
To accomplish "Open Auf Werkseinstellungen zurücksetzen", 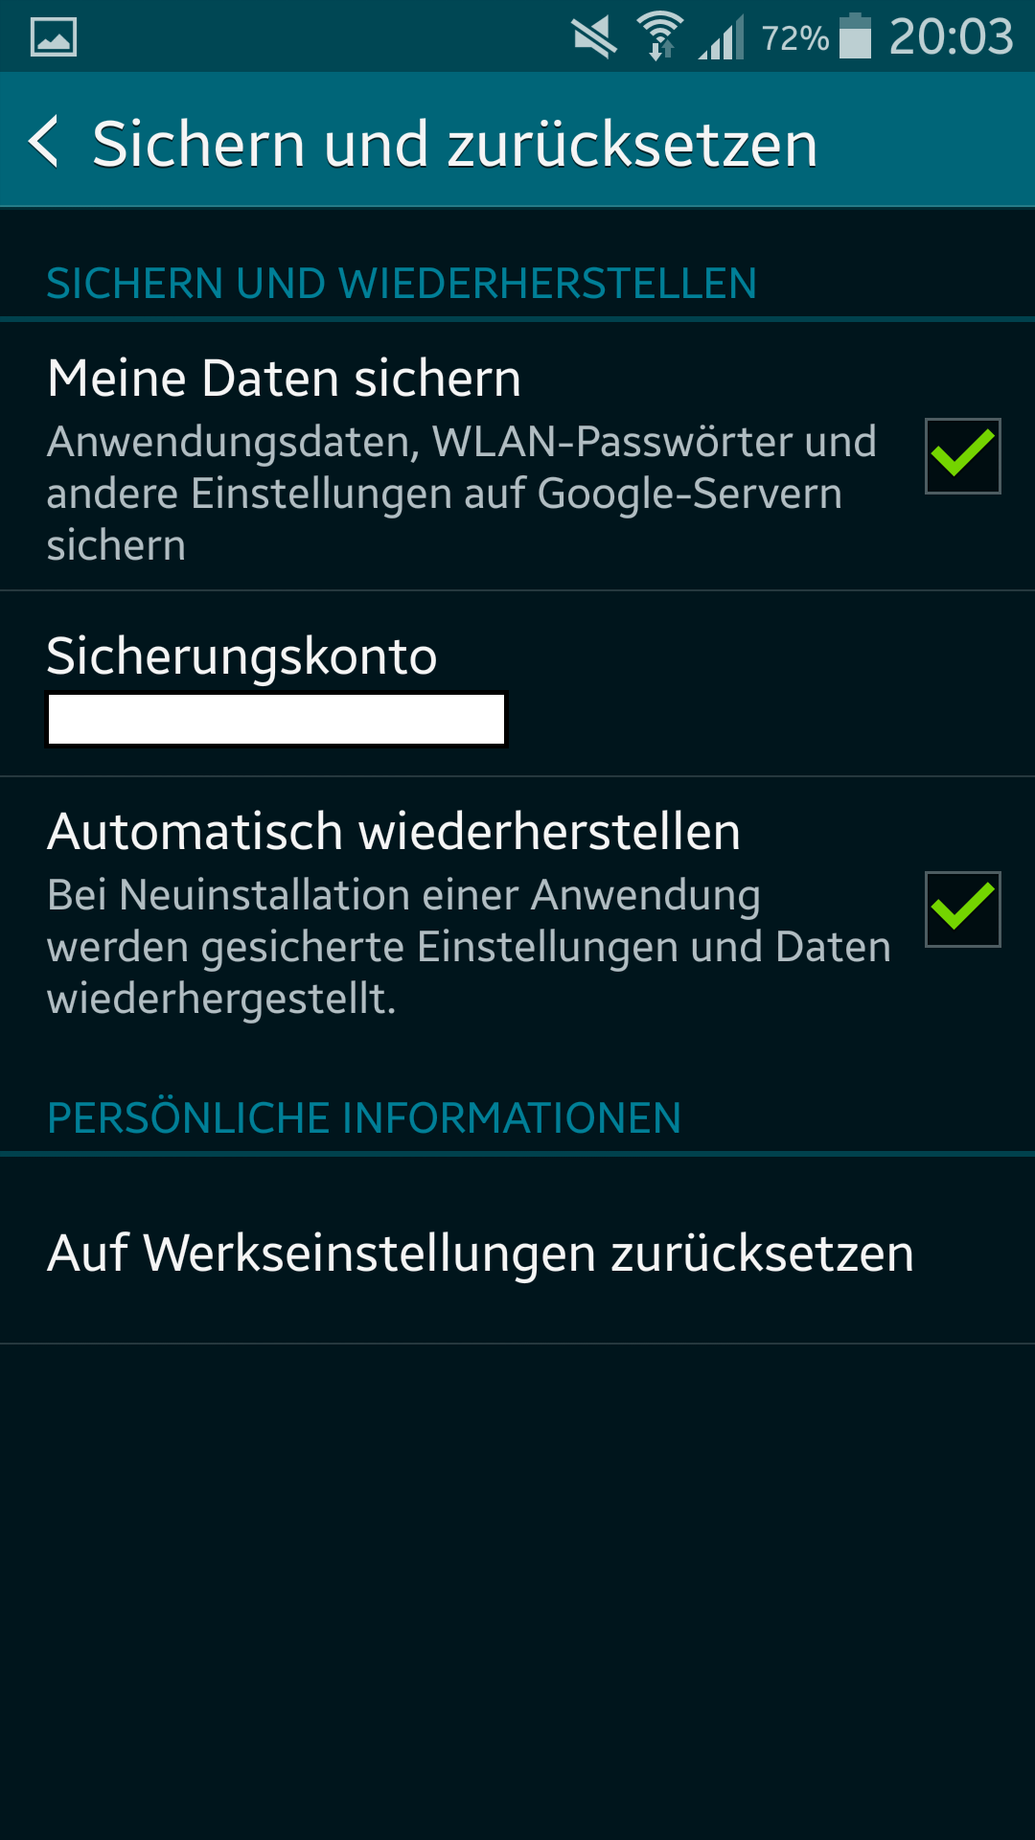I will tap(517, 1252).
